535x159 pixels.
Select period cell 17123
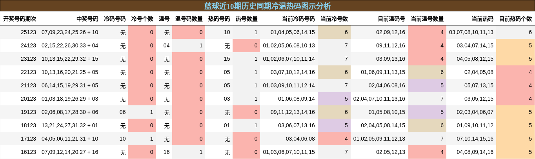tap(28, 139)
